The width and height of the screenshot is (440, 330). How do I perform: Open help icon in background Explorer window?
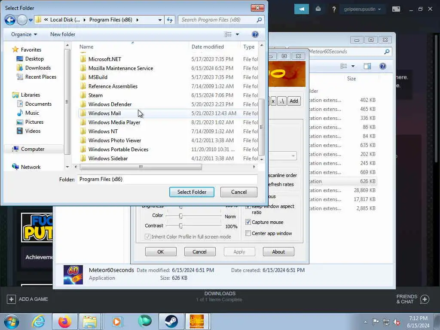tap(383, 66)
